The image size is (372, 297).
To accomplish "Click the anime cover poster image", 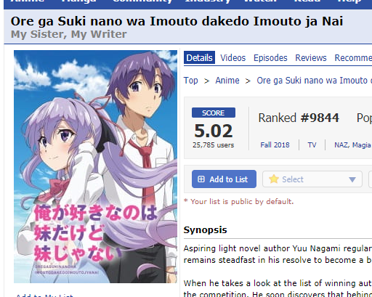I will [95, 166].
